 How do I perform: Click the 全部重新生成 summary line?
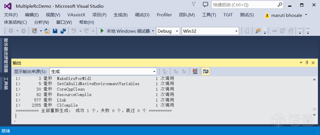pyautogui.click(x=94, y=111)
